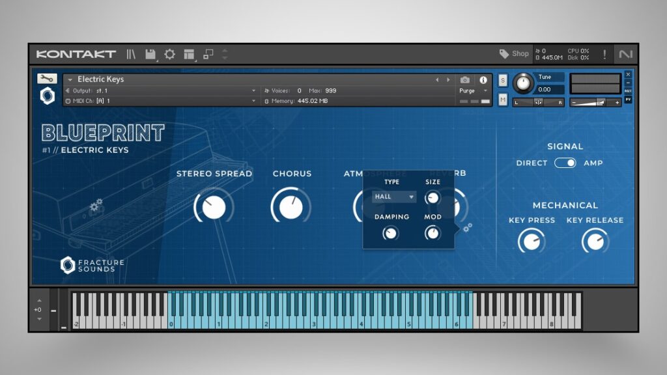Click the save floppy disk icon
Screen dimensions: 667x375
[x=150, y=54]
